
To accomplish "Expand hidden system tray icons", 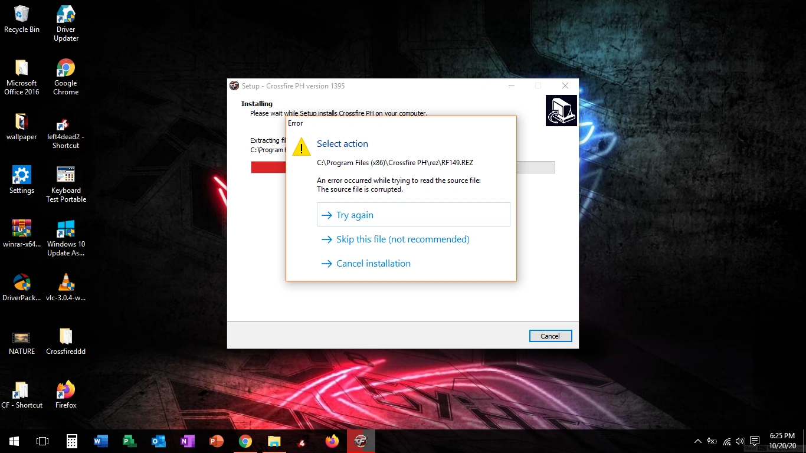I will click(697, 441).
